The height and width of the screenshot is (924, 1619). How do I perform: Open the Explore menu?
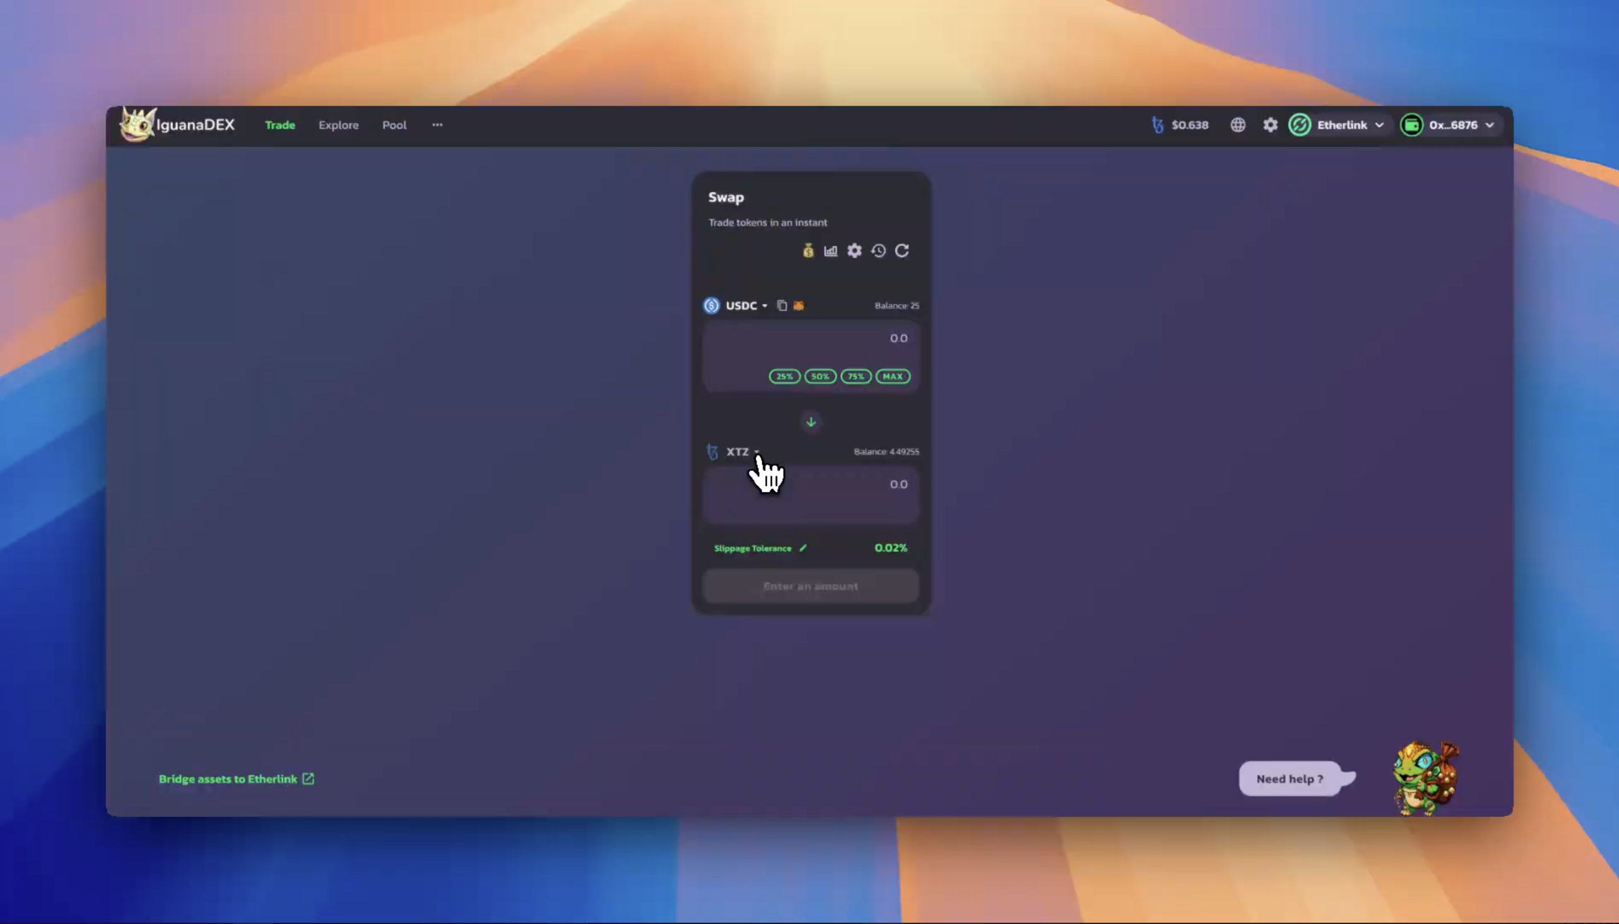(x=338, y=125)
